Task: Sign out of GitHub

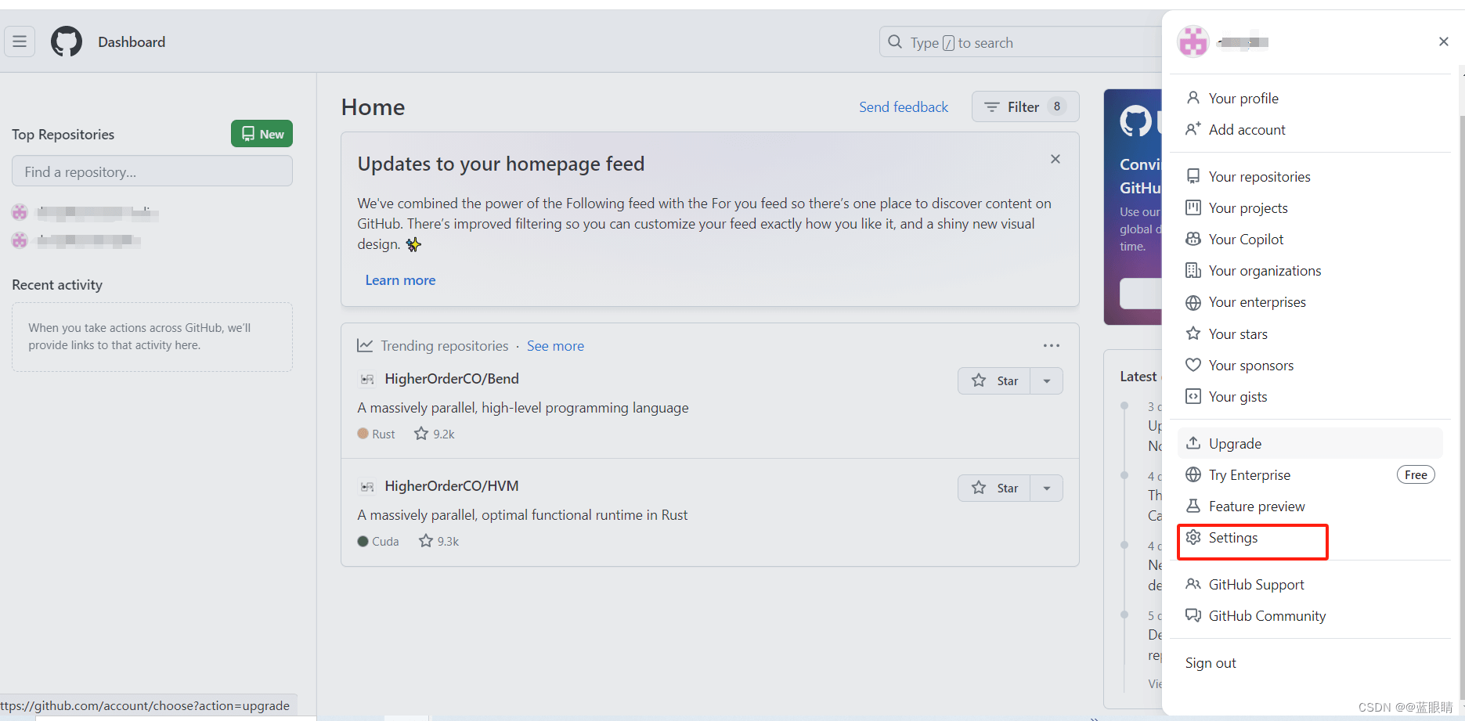Action: click(1211, 663)
